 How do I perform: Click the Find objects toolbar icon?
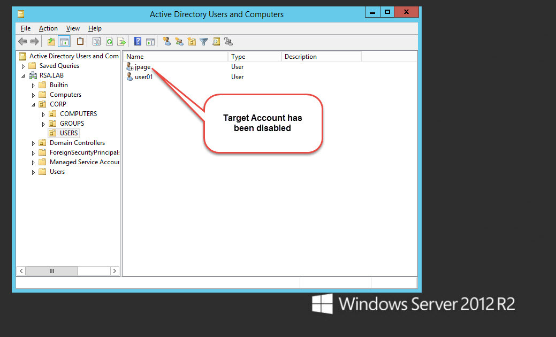point(216,42)
